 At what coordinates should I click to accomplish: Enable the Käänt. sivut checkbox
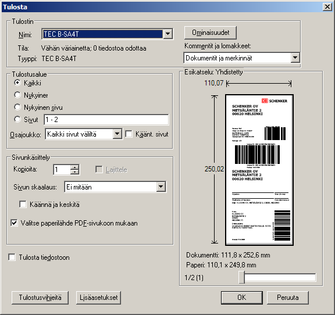pyautogui.click(x=129, y=134)
